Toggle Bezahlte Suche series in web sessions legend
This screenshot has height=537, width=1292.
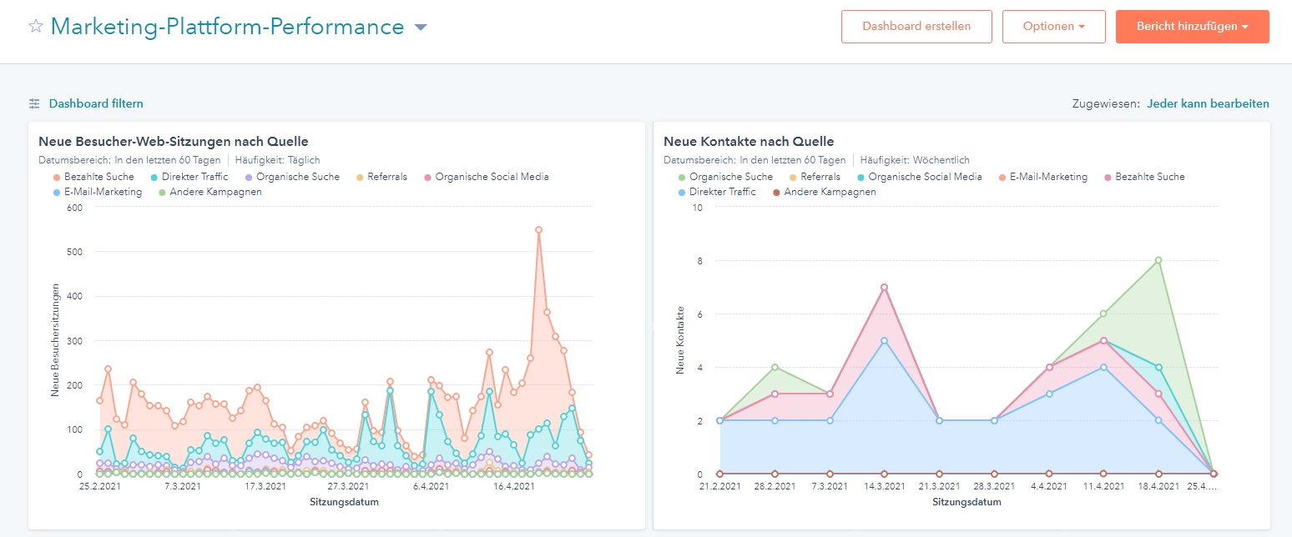coord(98,177)
